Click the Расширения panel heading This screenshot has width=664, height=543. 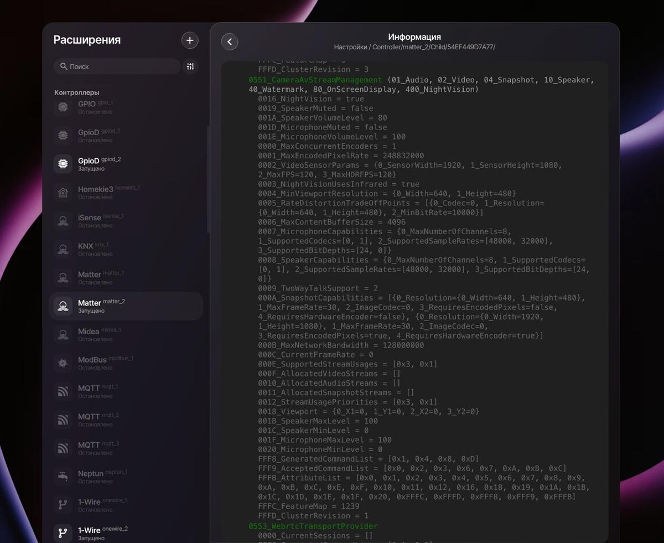(87, 40)
